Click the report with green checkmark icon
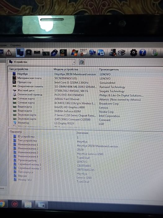This screenshot has height=218, width=163. coord(154,53)
